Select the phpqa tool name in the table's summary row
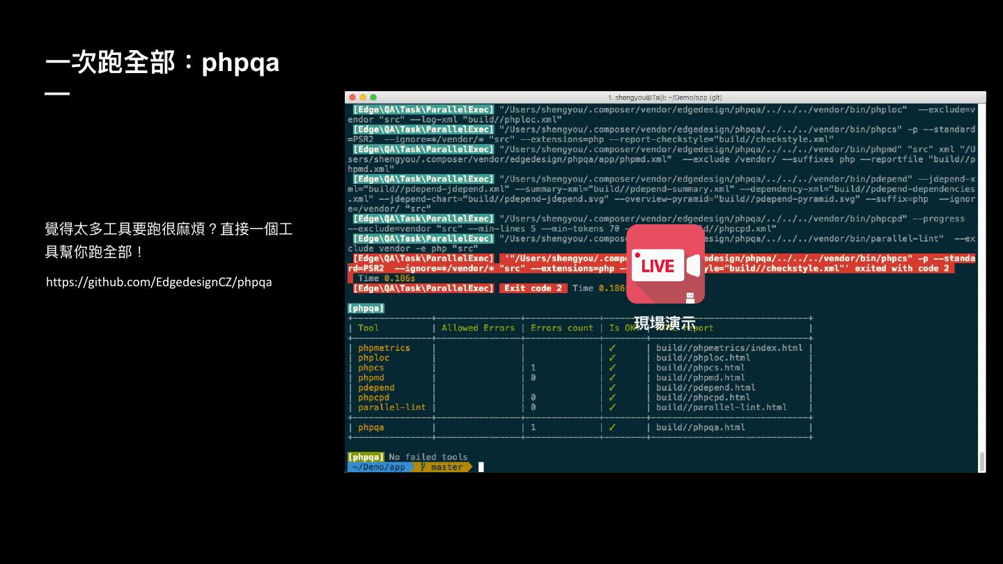 click(x=371, y=428)
